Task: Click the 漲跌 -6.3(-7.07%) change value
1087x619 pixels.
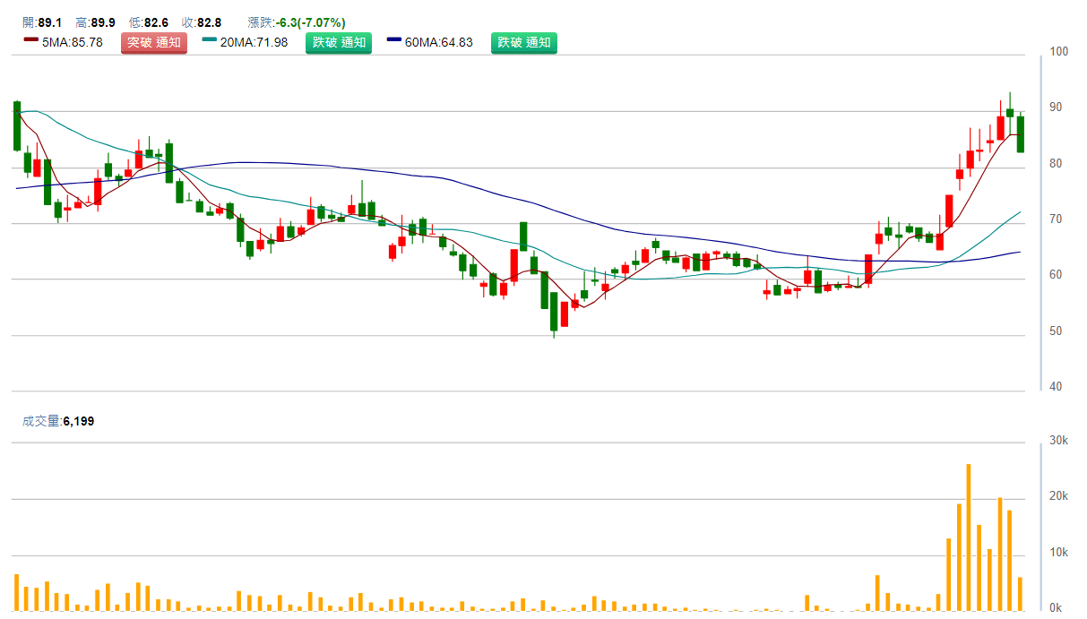Action: point(311,22)
